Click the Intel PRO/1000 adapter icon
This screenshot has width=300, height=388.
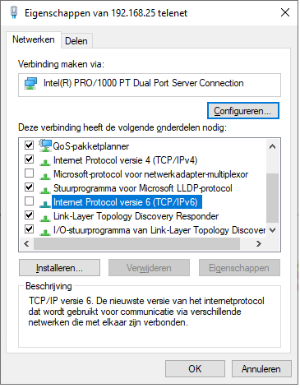coord(30,83)
